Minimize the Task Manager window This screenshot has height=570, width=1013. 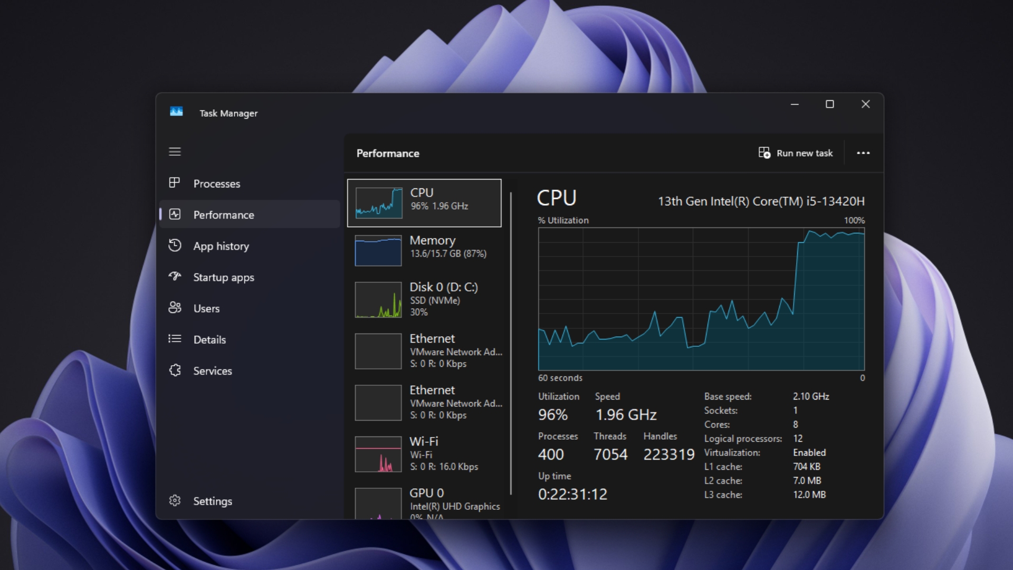[795, 104]
